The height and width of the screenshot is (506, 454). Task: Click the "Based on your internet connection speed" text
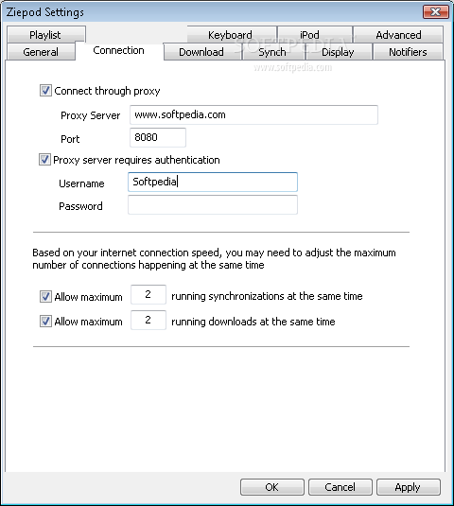click(127, 253)
